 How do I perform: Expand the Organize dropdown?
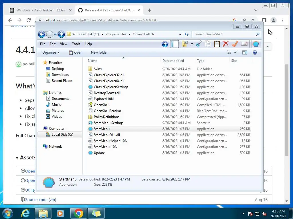pyautogui.click(x=51, y=52)
